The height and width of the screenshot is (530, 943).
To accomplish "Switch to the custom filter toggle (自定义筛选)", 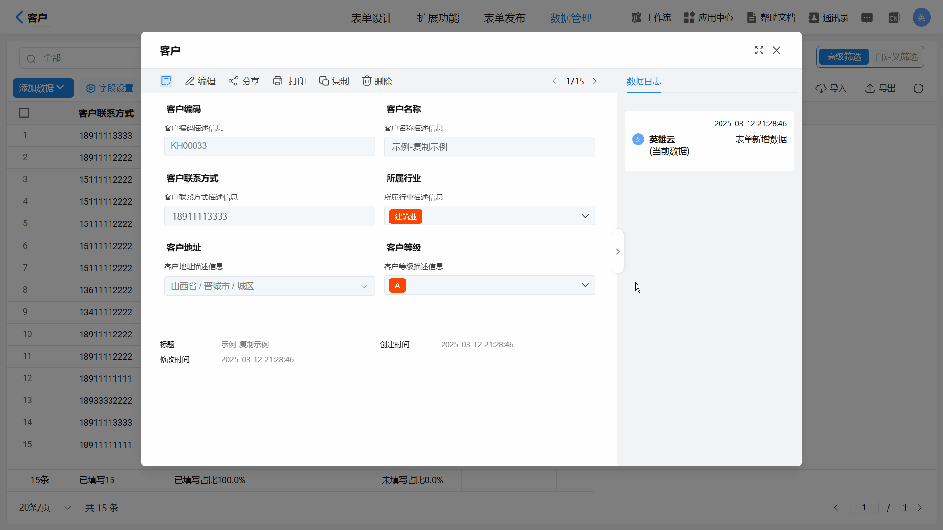I will coord(896,57).
